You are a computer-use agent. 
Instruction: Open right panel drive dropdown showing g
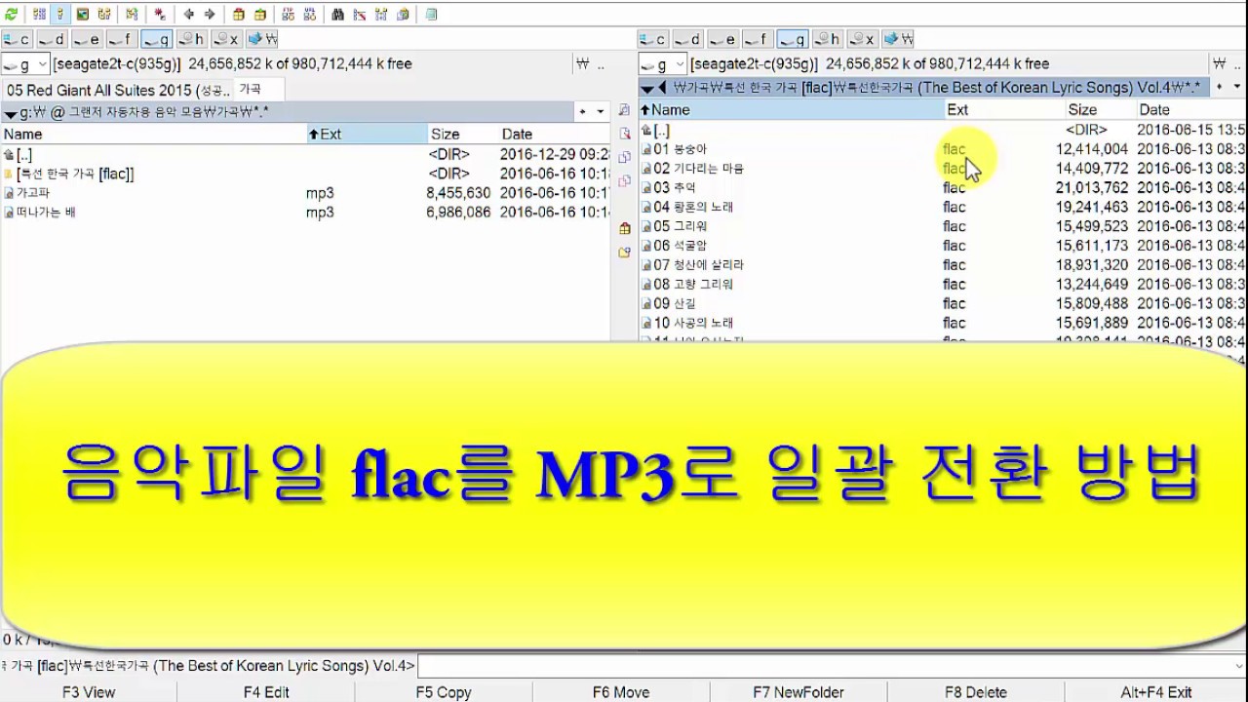[x=662, y=64]
